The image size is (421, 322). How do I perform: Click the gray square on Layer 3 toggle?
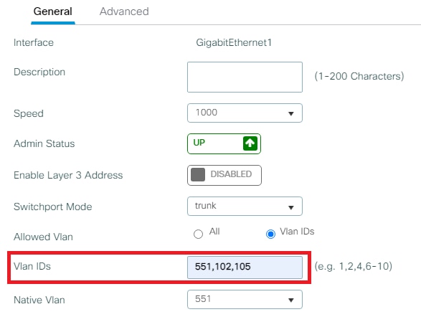(198, 174)
